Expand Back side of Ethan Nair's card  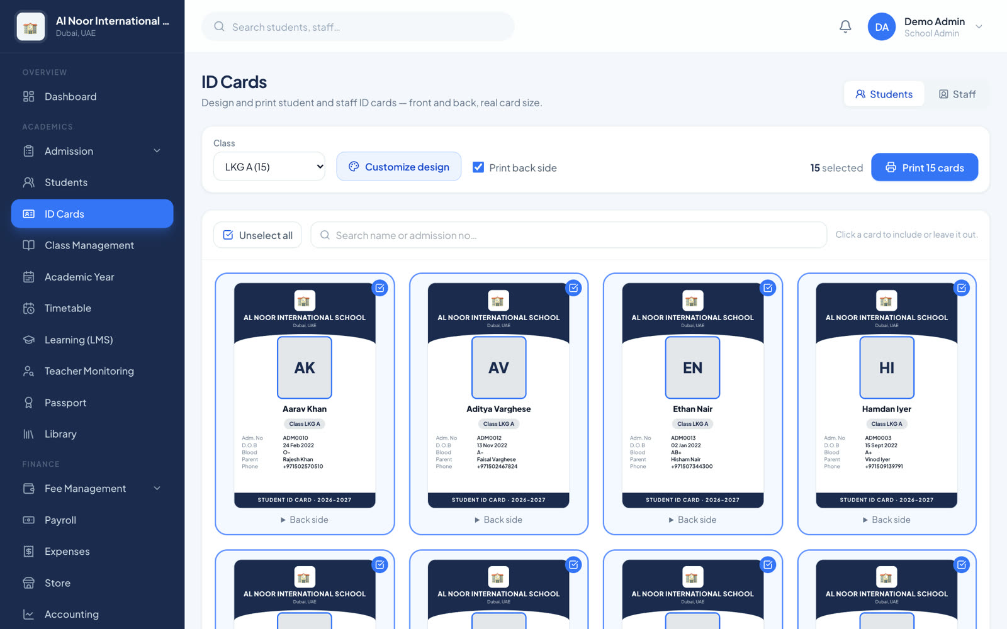pos(693,520)
